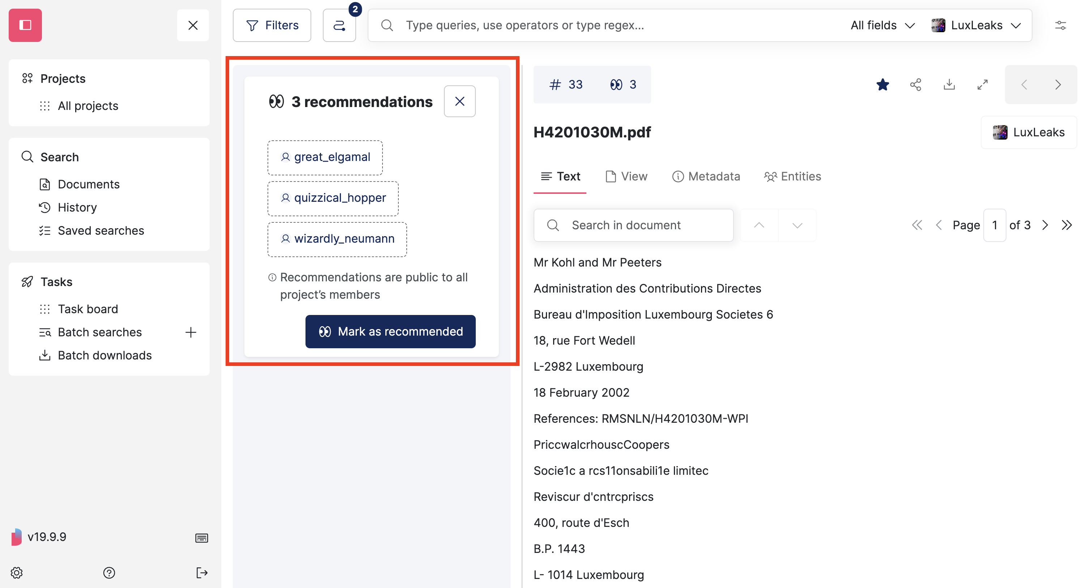This screenshot has width=1086, height=588.
Task: Open Saved searches in sidebar
Action: point(101,231)
